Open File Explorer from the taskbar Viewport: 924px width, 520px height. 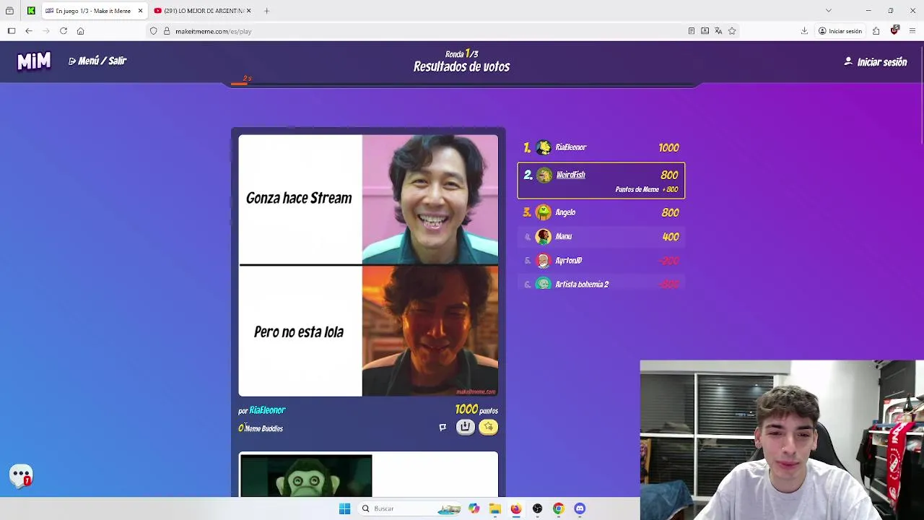click(495, 508)
